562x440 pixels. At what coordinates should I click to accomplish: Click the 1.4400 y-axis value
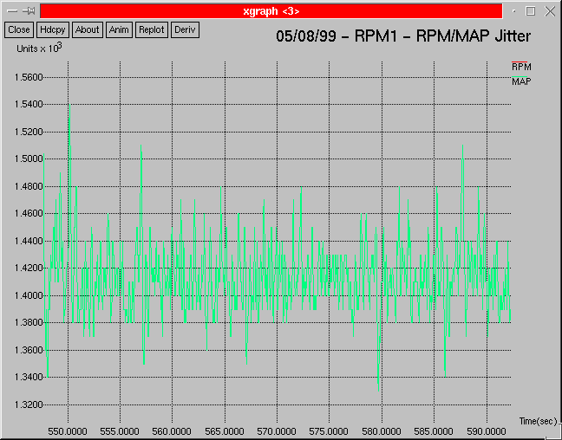[29, 241]
